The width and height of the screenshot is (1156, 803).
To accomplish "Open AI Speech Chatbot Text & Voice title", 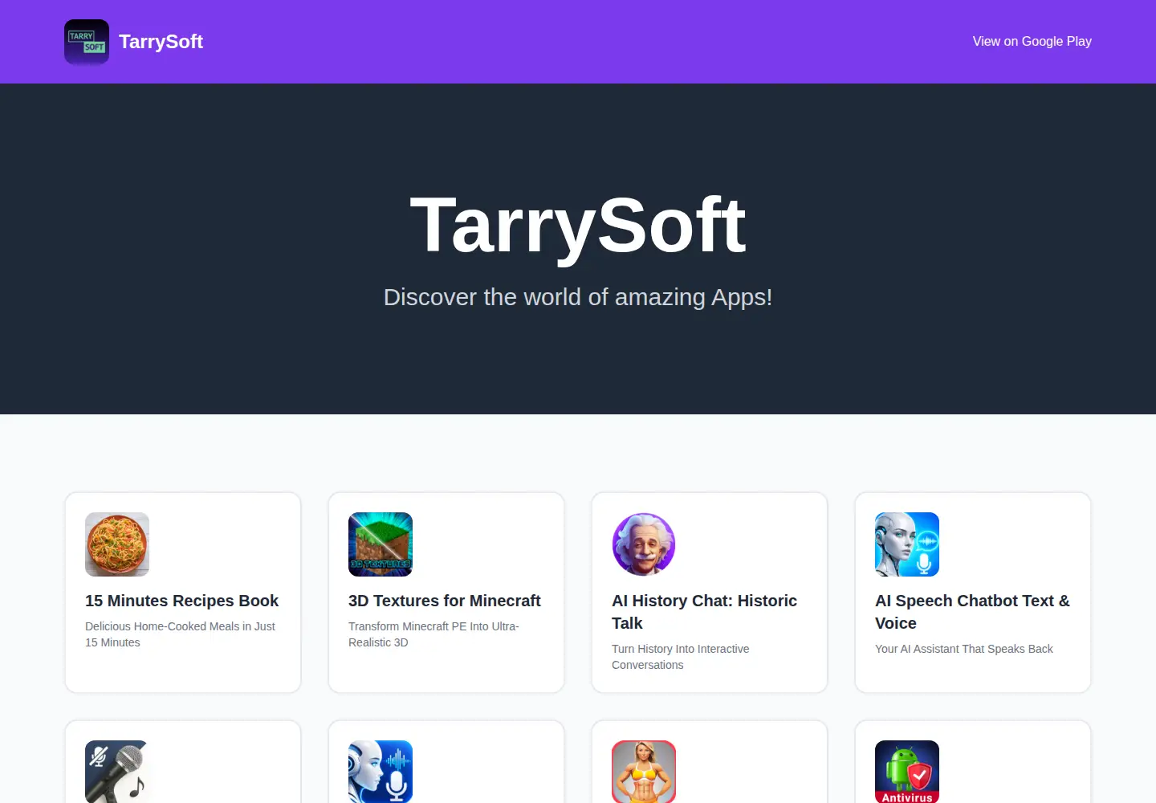I will point(972,612).
